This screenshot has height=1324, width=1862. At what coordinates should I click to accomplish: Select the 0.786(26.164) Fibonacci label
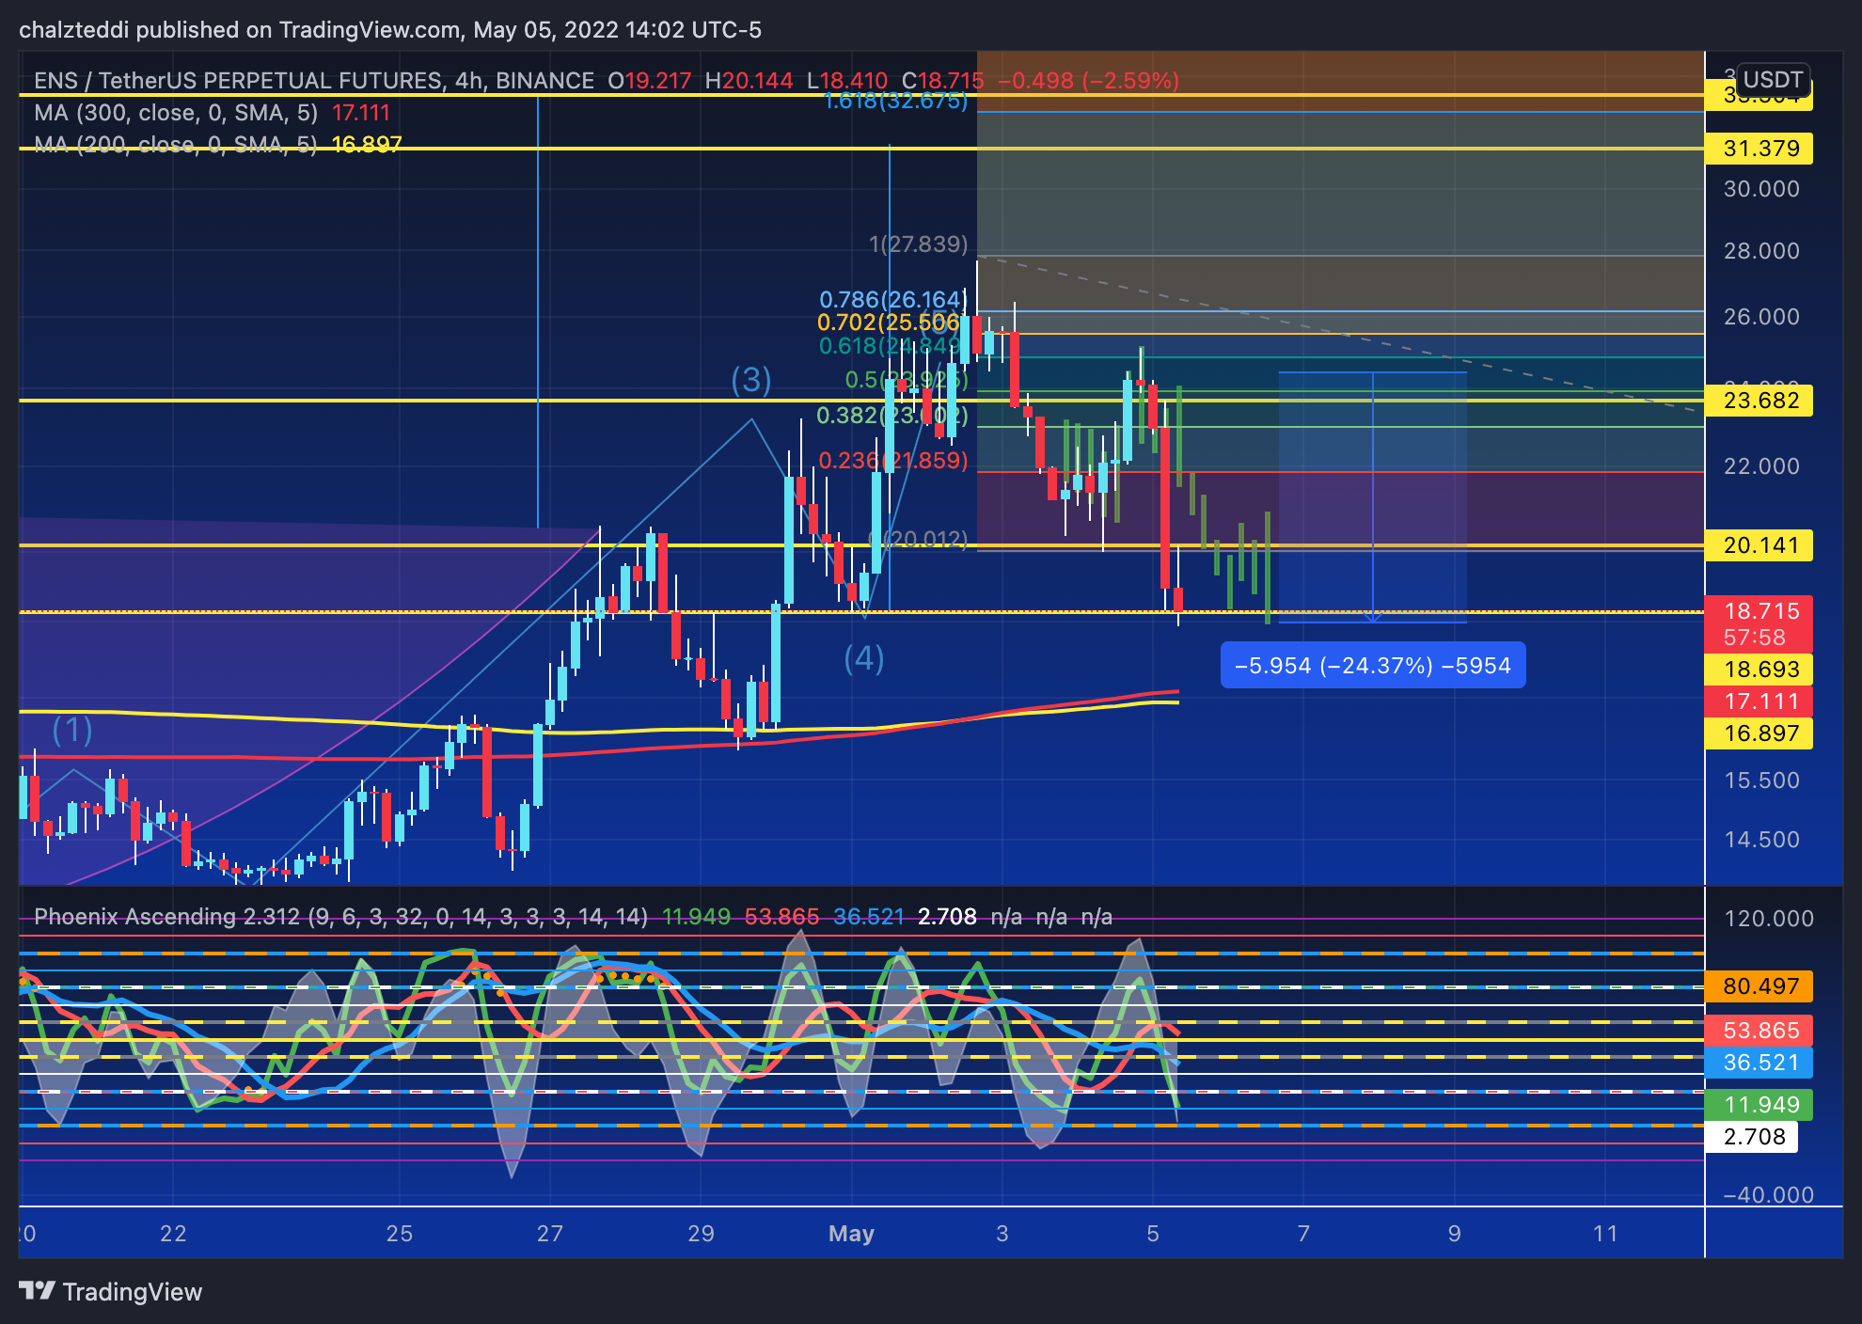(x=893, y=300)
